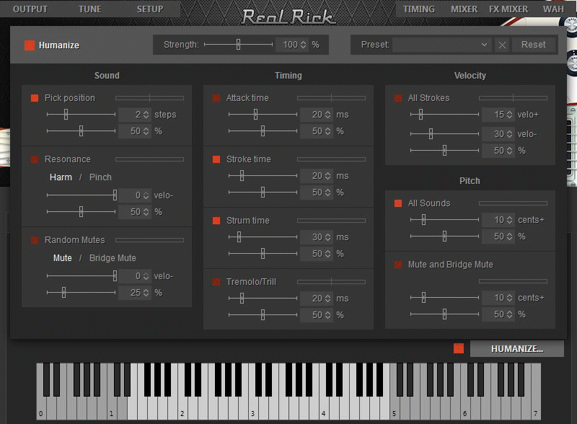Enable Mute and Bridge Mute pitch option
Screen dimensions: 577x424
click(398, 265)
